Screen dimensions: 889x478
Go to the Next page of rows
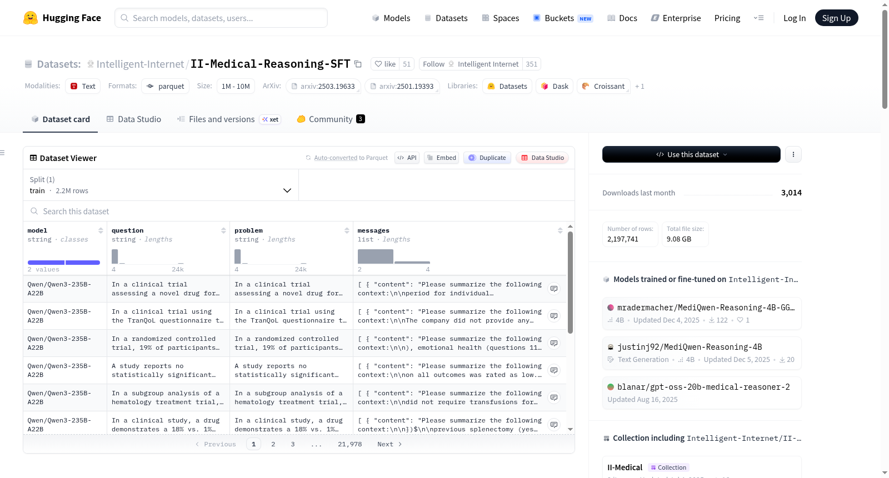[389, 444]
